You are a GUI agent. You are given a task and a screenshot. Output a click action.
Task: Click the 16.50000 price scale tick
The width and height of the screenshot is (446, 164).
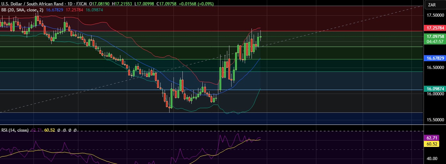pyautogui.click(x=435, y=67)
